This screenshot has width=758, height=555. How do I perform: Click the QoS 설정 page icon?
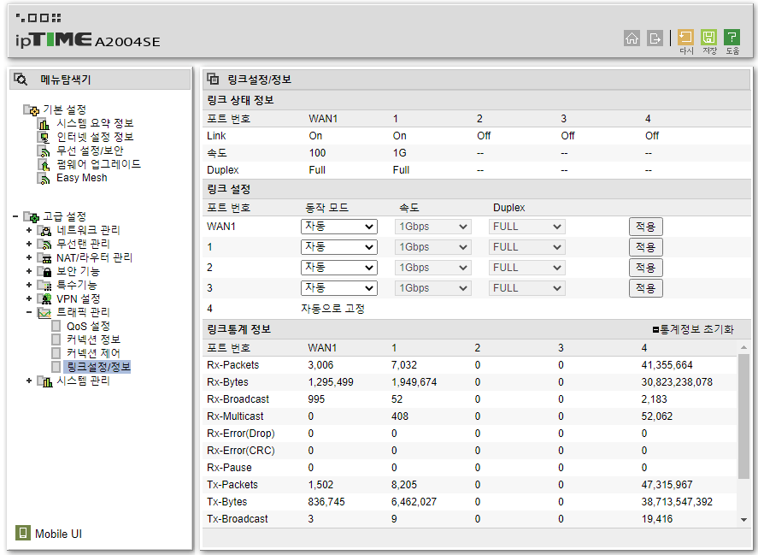[x=56, y=326]
